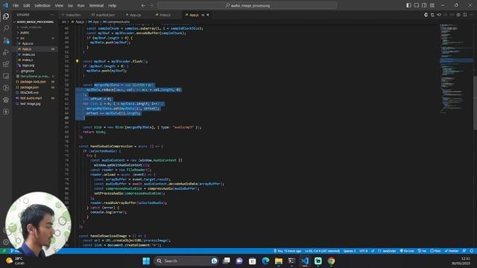The width and height of the screenshot is (477, 268).
Task: Click the Prettier status bar item
Action: point(452,251)
